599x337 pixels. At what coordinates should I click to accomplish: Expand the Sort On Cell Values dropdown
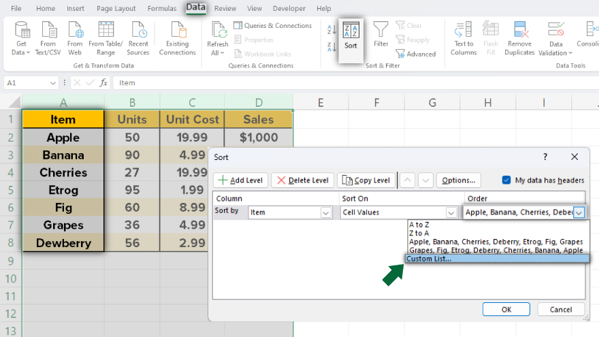451,212
